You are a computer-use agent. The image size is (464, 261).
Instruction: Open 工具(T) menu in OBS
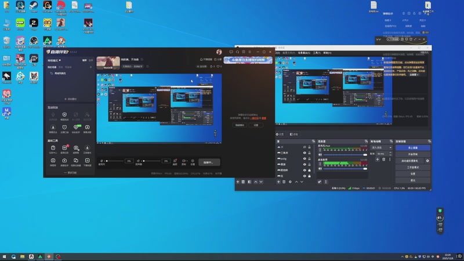click(317, 53)
